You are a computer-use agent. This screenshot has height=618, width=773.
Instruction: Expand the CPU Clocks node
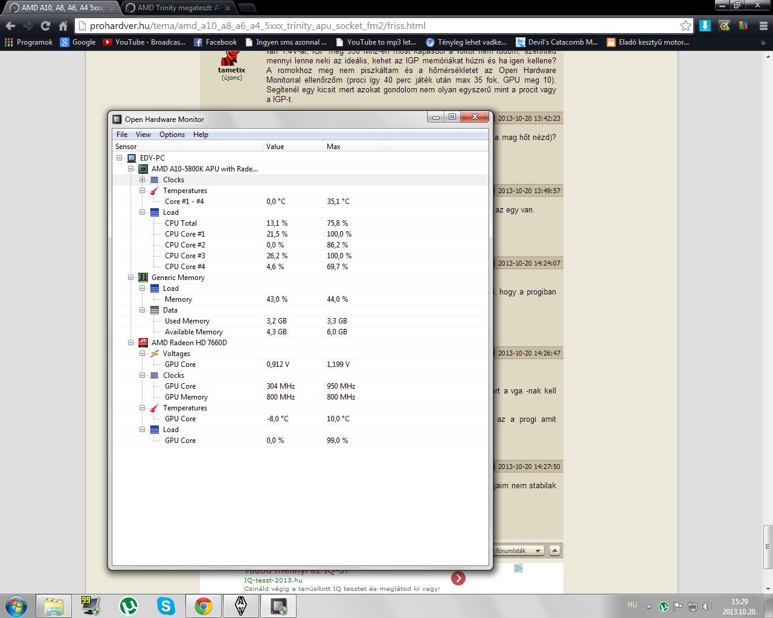[143, 180]
